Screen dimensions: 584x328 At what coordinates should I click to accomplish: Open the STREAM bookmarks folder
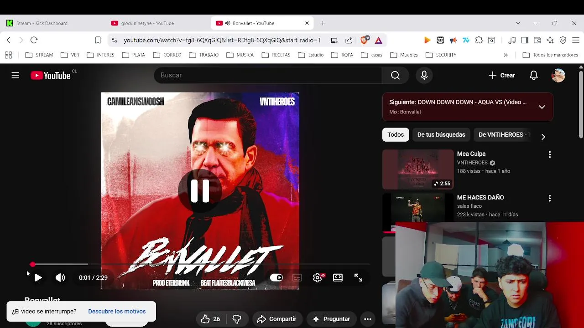[x=39, y=55]
